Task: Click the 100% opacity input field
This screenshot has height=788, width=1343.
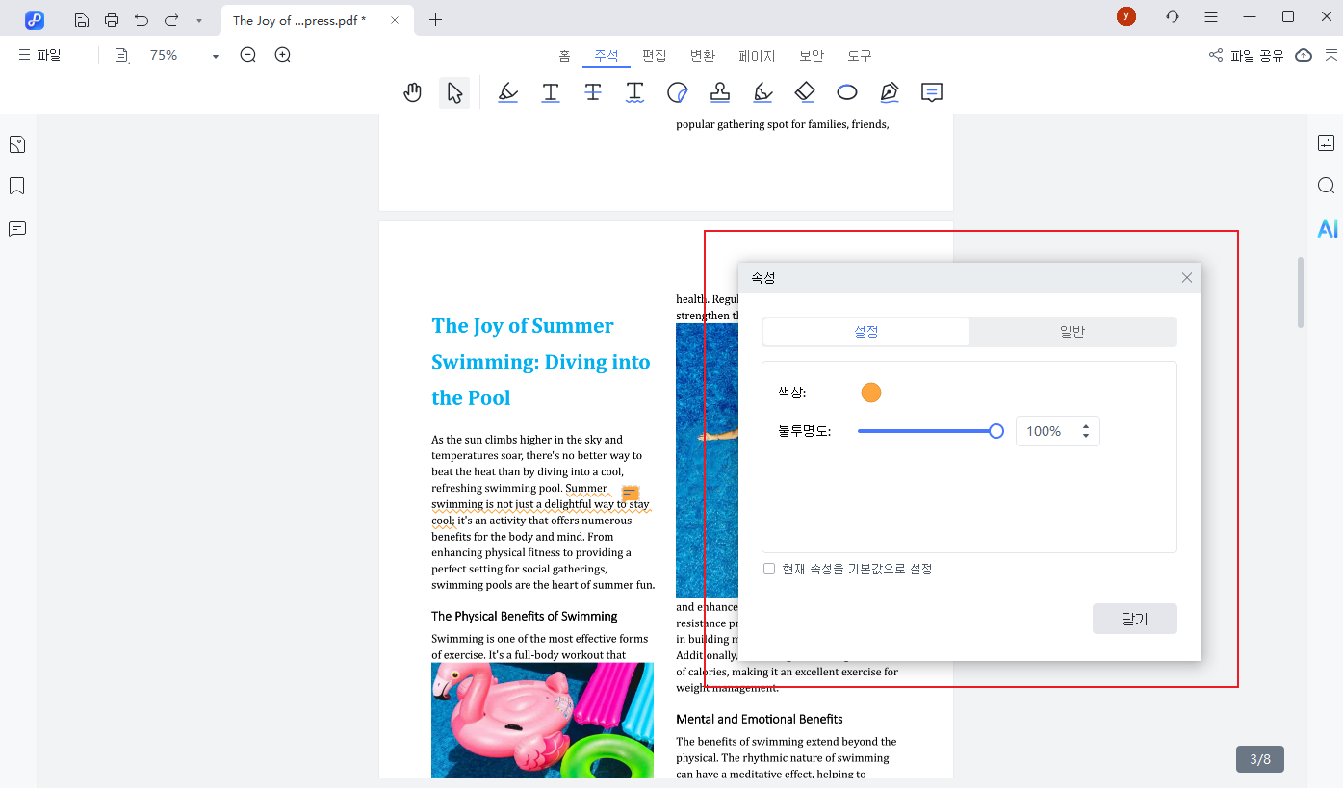Action: [x=1045, y=432]
